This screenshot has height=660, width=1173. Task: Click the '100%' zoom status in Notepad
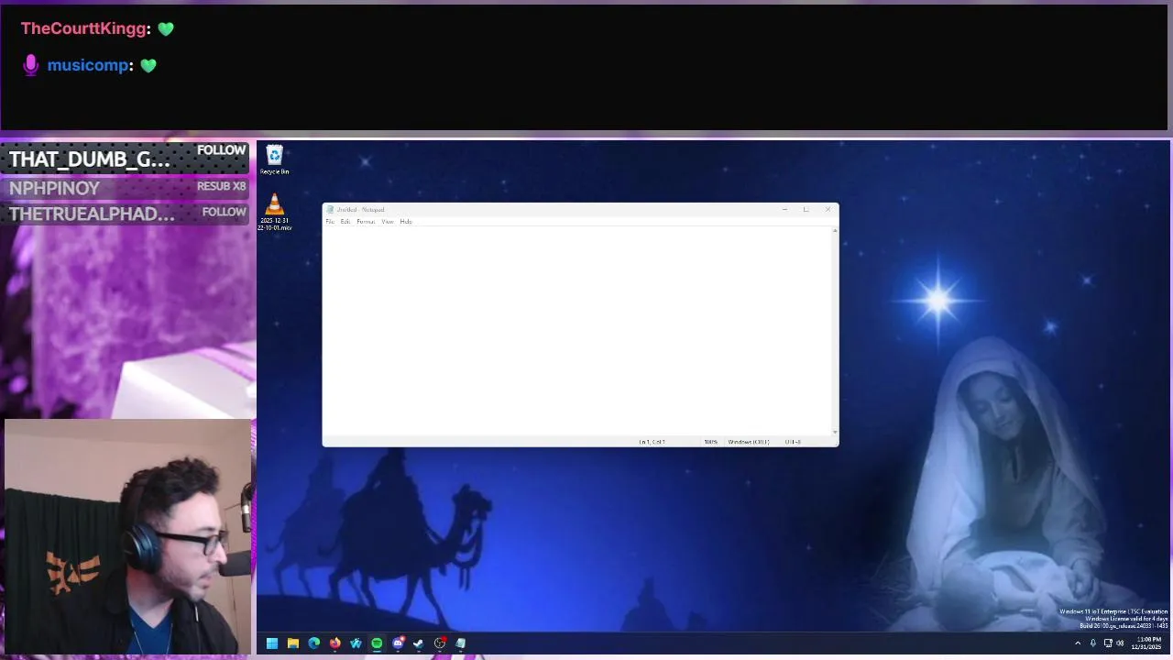711,442
